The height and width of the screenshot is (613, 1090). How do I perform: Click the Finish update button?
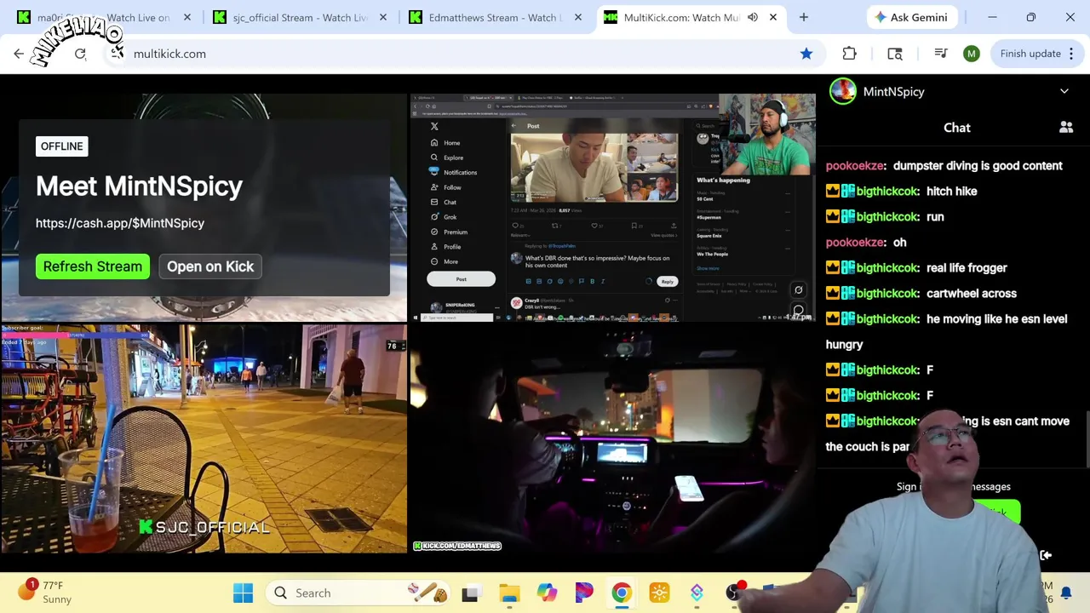click(1030, 54)
